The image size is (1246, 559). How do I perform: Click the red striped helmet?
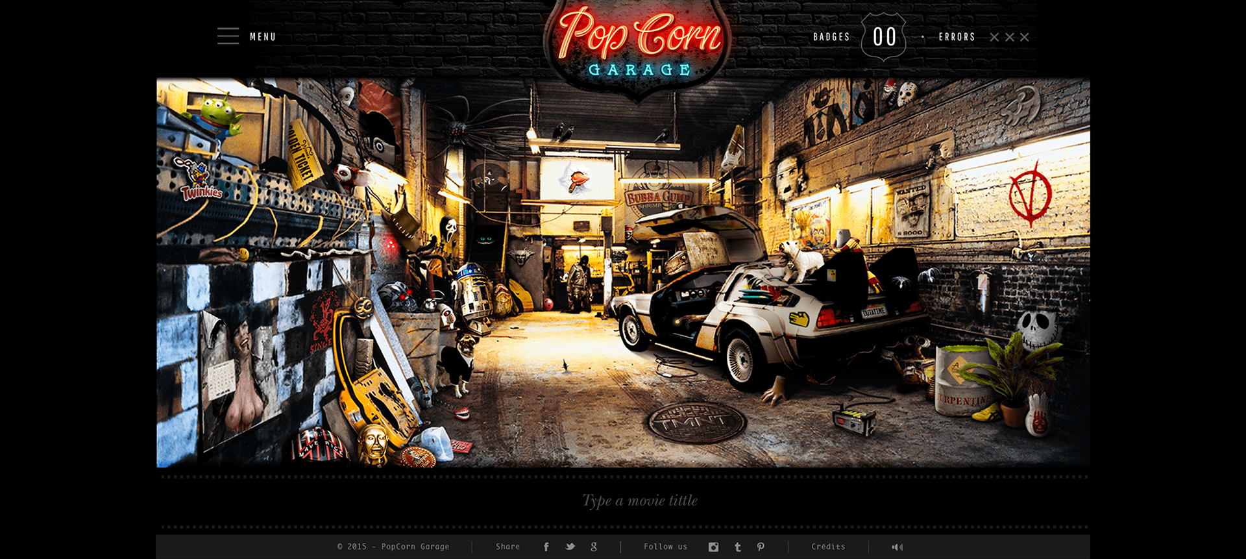click(x=319, y=445)
